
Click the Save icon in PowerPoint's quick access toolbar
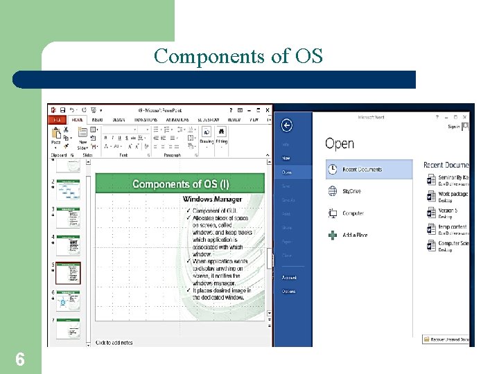(62, 110)
